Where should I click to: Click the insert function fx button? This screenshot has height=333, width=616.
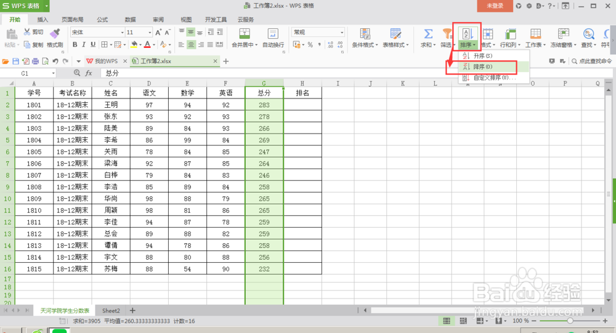point(89,73)
